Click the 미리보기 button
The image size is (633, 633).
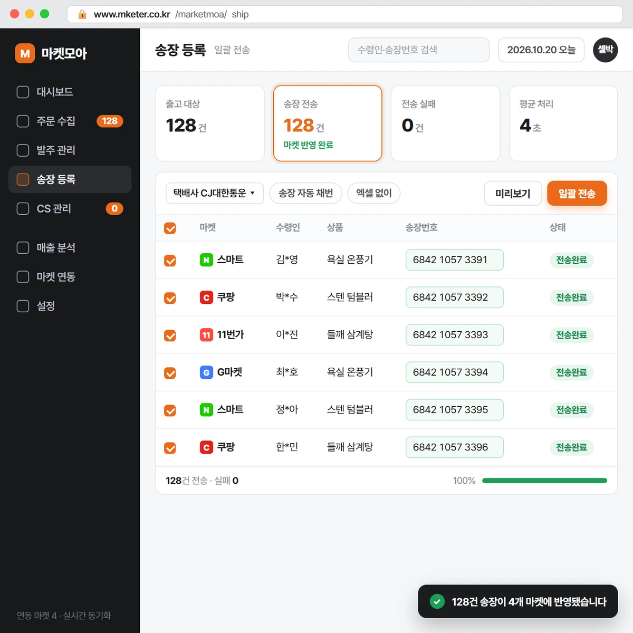513,194
